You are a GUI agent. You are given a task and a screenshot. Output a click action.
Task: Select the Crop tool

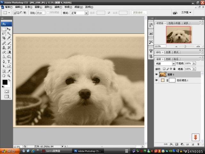pos(4,38)
